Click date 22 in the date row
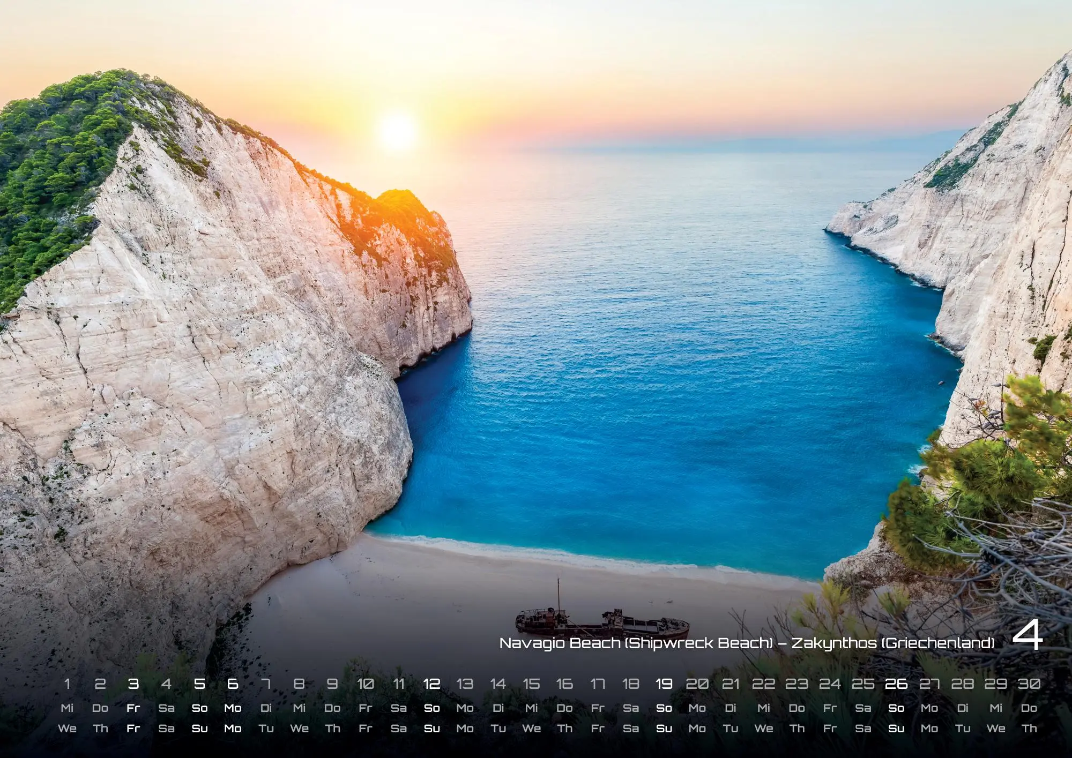The image size is (1072, 758). tap(763, 684)
